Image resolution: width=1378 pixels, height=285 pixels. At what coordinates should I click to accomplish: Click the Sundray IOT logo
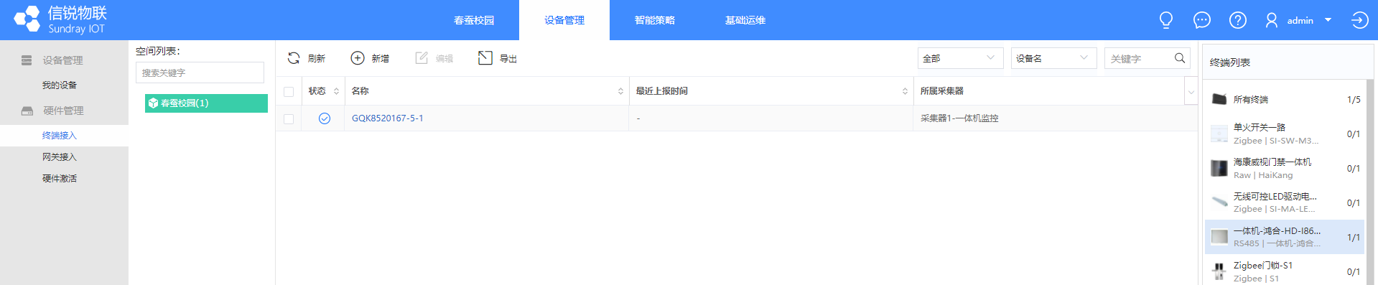[61, 19]
